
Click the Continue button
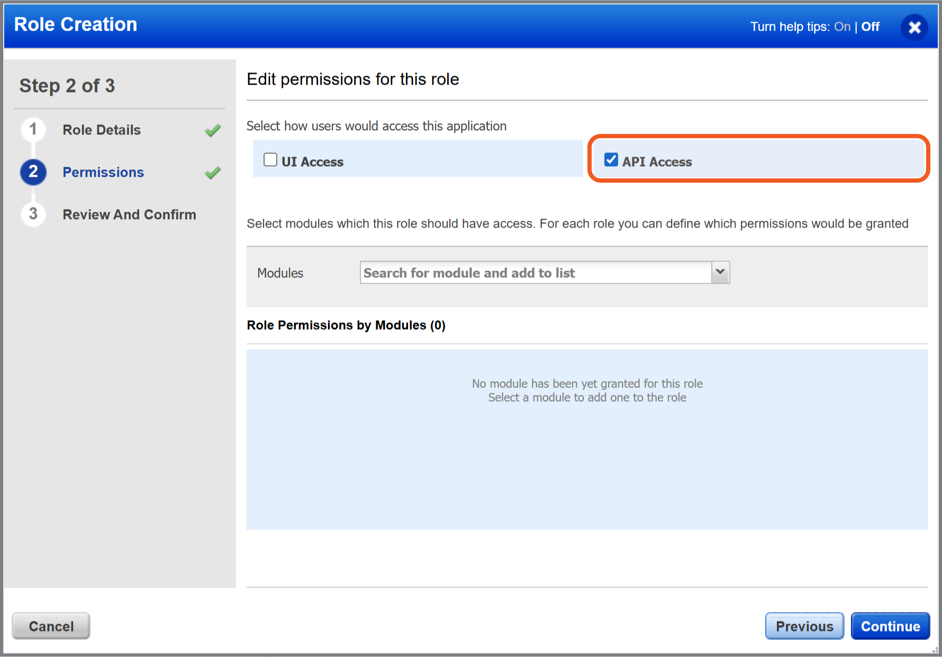(x=890, y=626)
